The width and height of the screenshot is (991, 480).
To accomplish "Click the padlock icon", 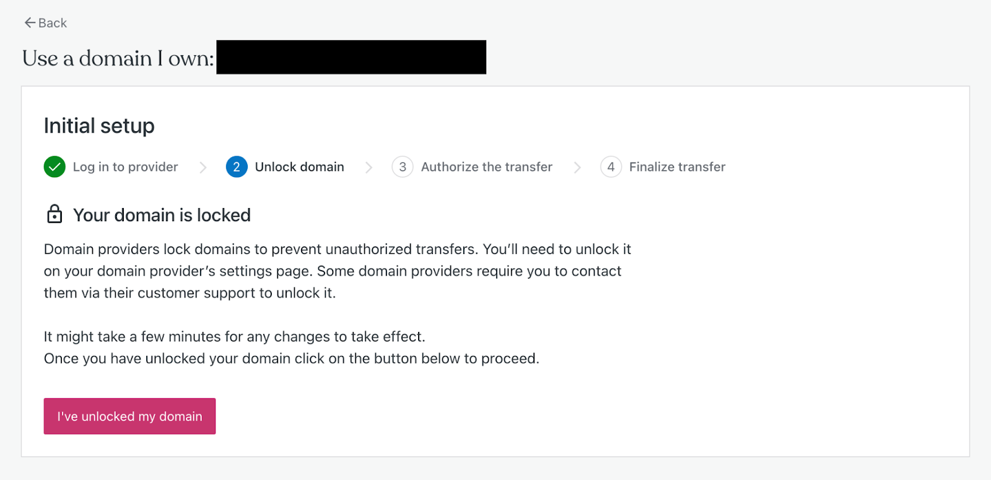I will [x=55, y=214].
